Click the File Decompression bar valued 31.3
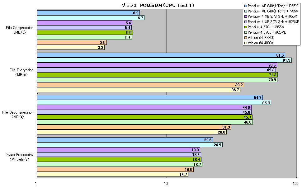 (134, 127)
